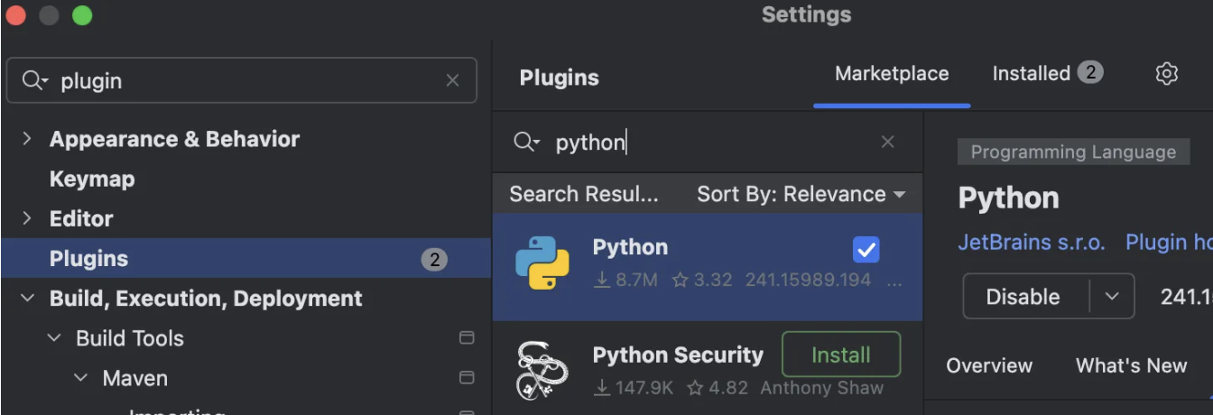Install the Python Security plugin
This screenshot has height=415, width=1213.
point(840,355)
